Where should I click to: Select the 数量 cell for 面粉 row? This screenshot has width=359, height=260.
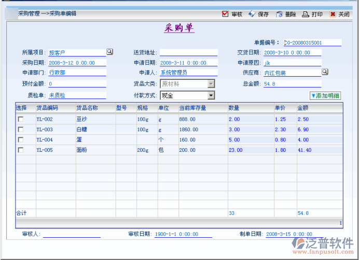(250, 150)
